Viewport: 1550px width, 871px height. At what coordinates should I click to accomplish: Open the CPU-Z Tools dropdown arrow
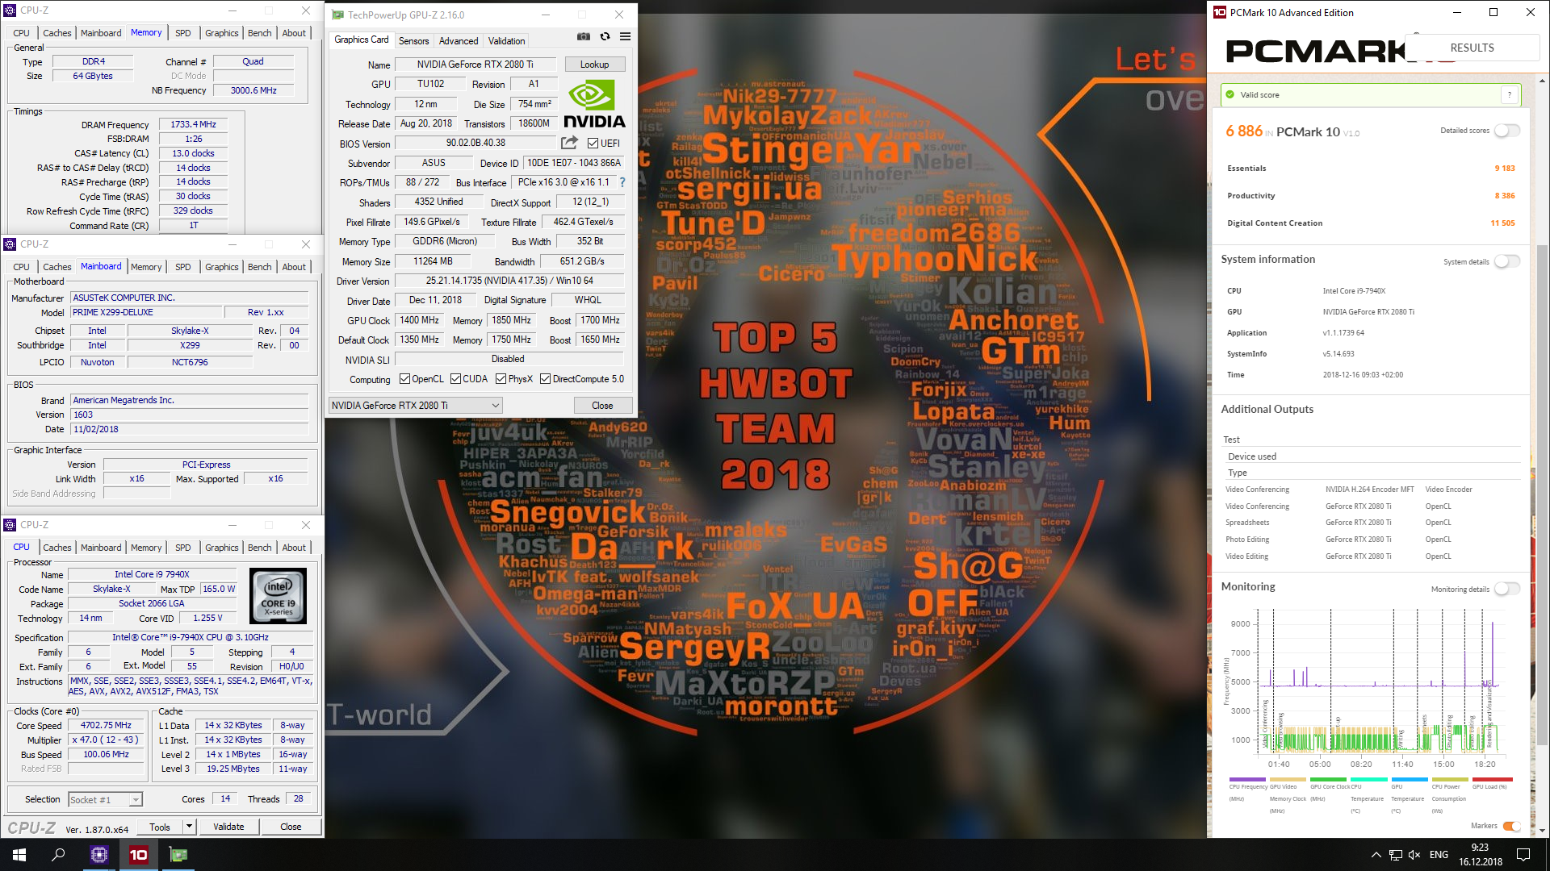(x=189, y=827)
